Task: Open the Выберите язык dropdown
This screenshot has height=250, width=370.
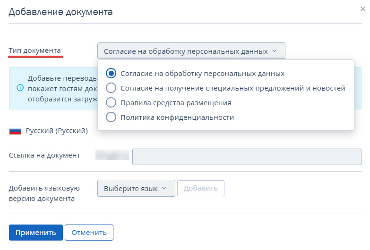Action: click(136, 188)
